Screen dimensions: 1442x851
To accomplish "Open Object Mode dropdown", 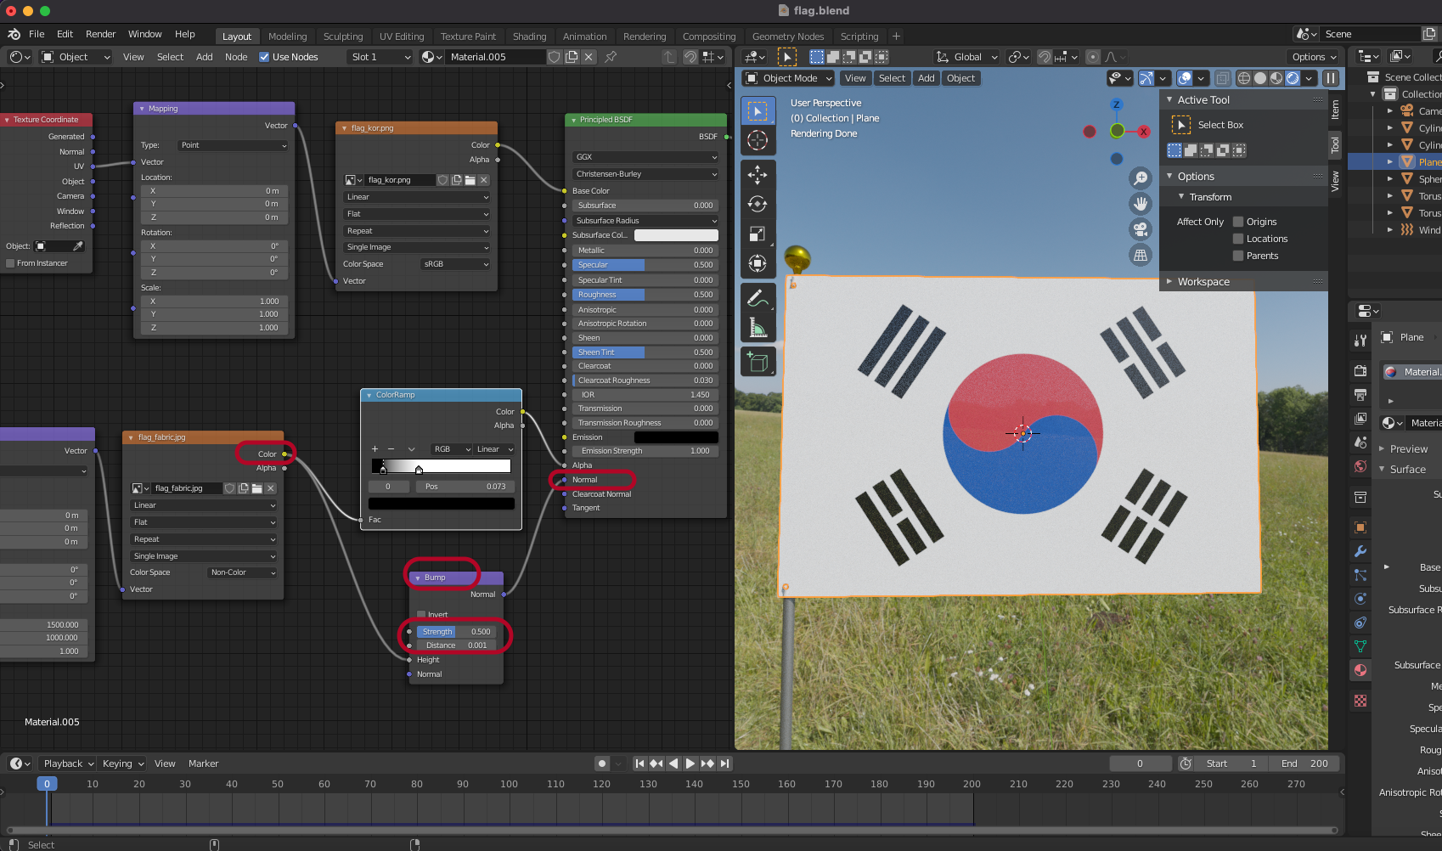I will pos(788,78).
